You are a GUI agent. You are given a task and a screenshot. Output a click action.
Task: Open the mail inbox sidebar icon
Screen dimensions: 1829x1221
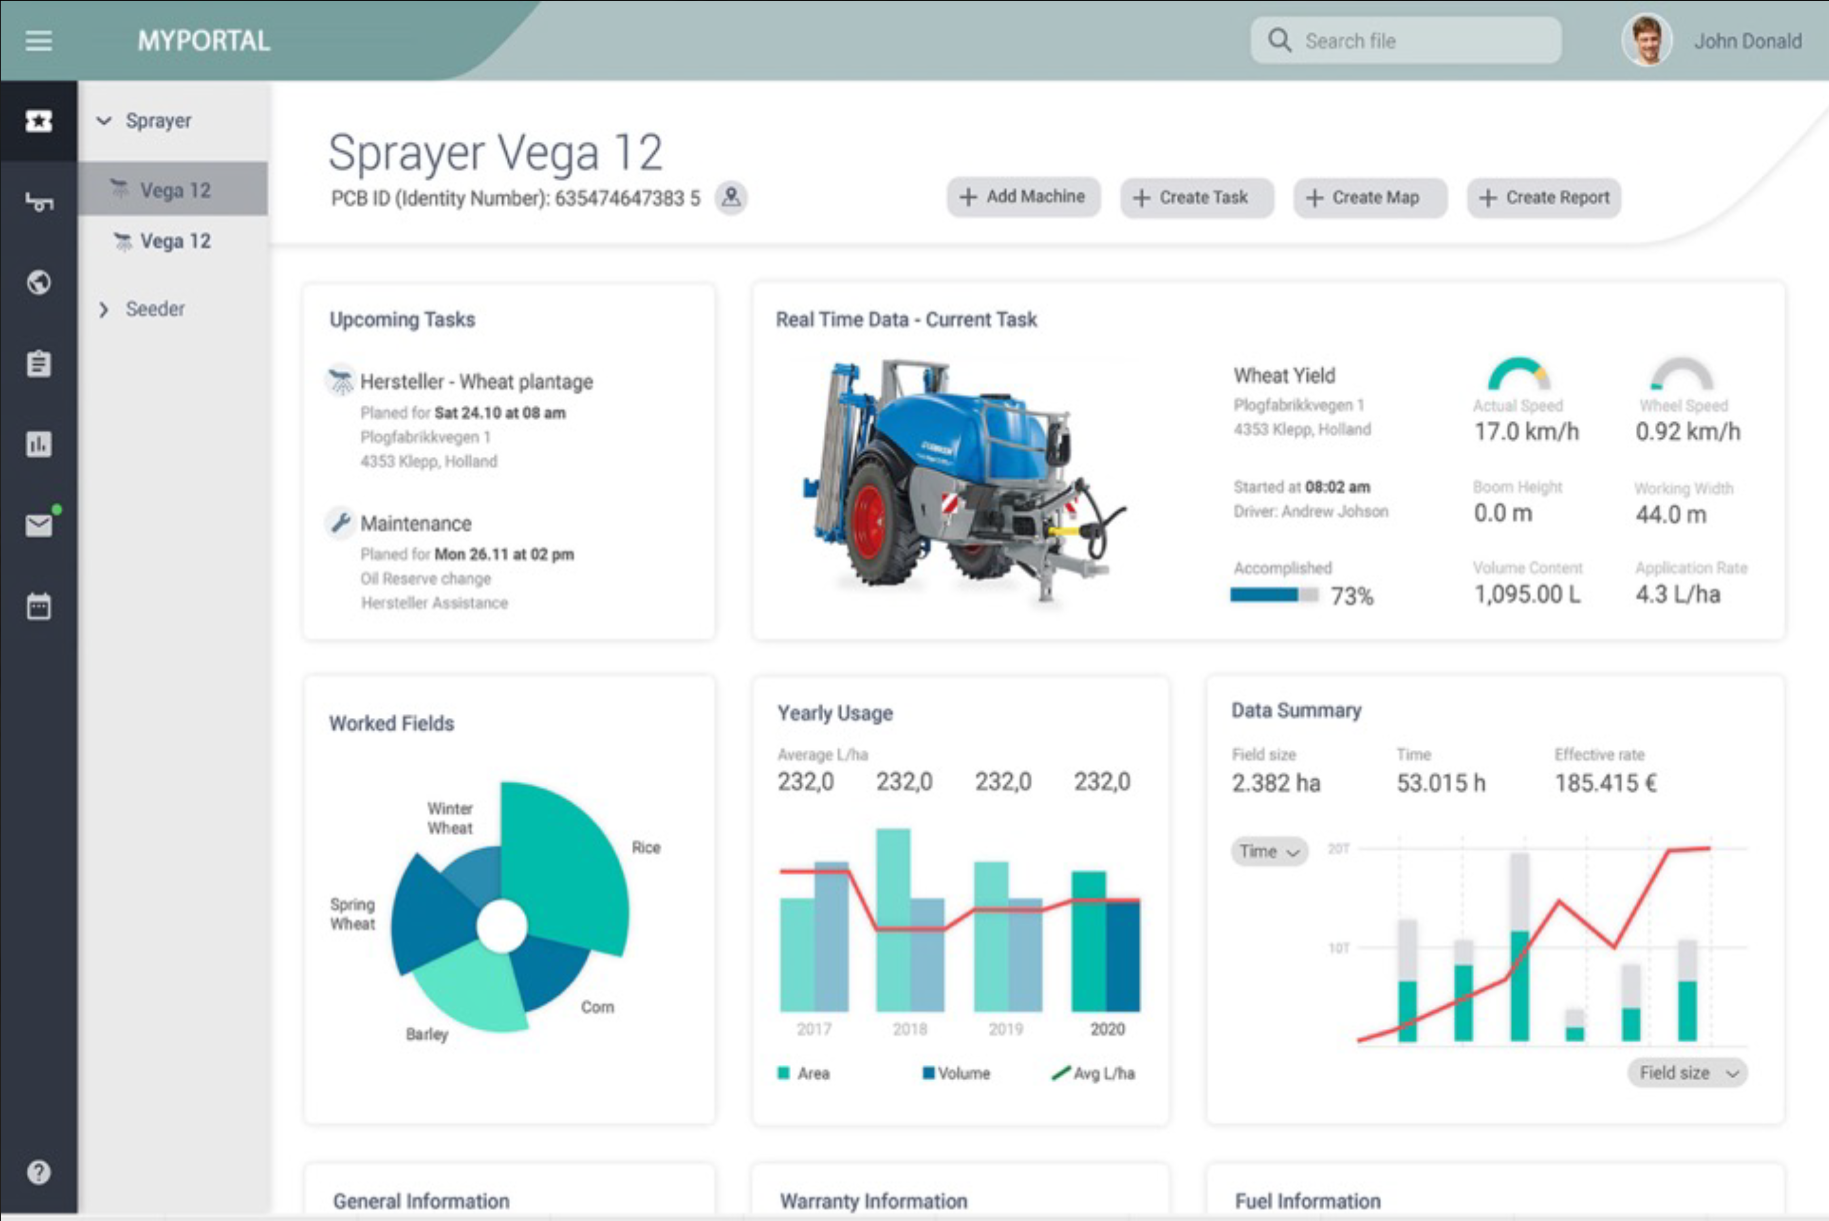tap(38, 526)
